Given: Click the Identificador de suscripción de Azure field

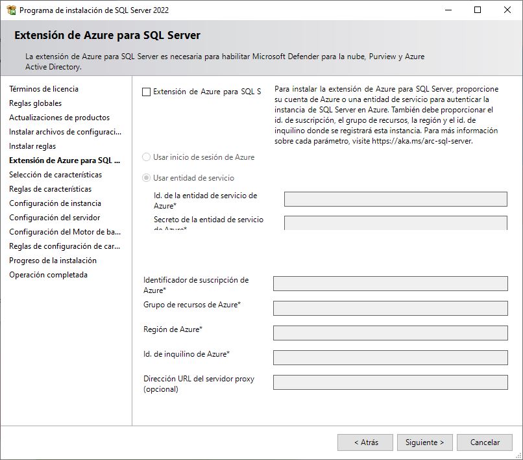Looking at the screenshot, I should [x=389, y=283].
